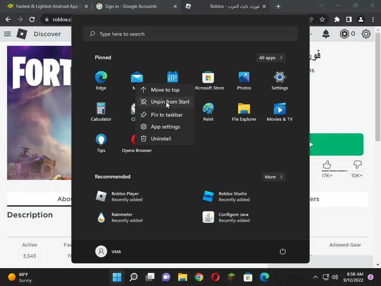Open File Explorer on taskbar
The image size is (381, 286).
[x=182, y=277]
